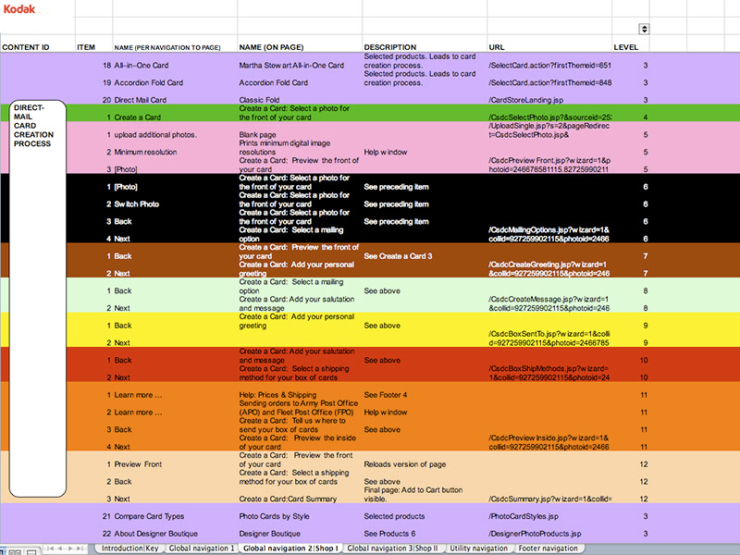Click level value 4 in green row
The height and width of the screenshot is (555, 740).
[x=645, y=117]
